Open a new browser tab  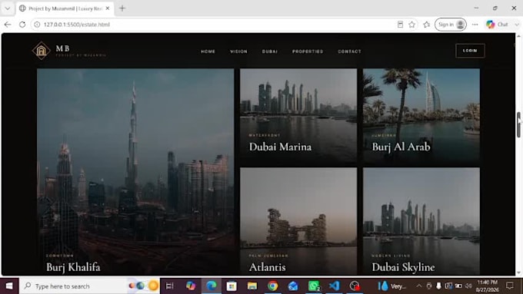[x=122, y=8]
